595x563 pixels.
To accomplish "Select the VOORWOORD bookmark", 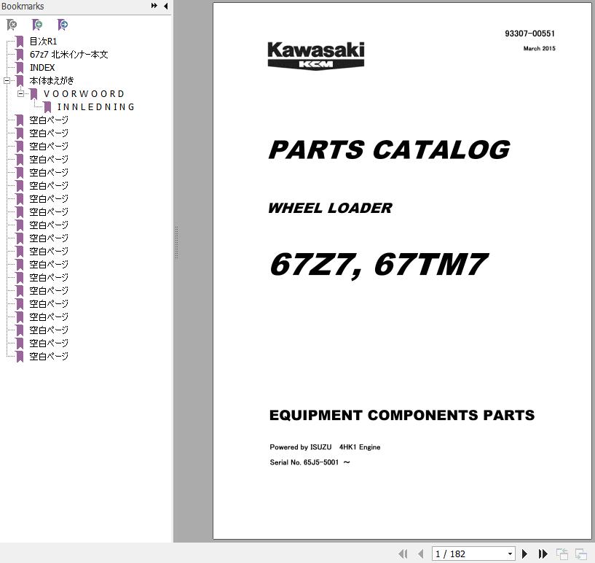I will pyautogui.click(x=84, y=94).
